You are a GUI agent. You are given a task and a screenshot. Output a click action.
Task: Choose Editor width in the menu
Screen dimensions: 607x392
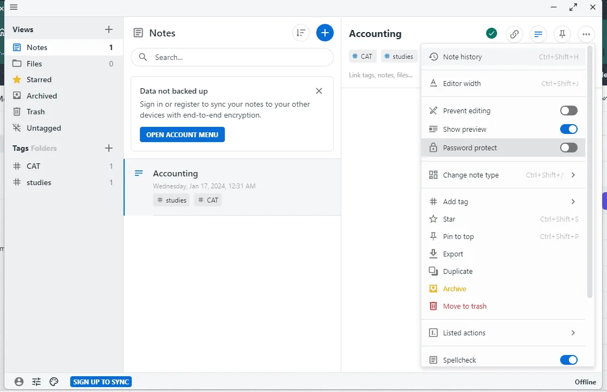point(503,84)
